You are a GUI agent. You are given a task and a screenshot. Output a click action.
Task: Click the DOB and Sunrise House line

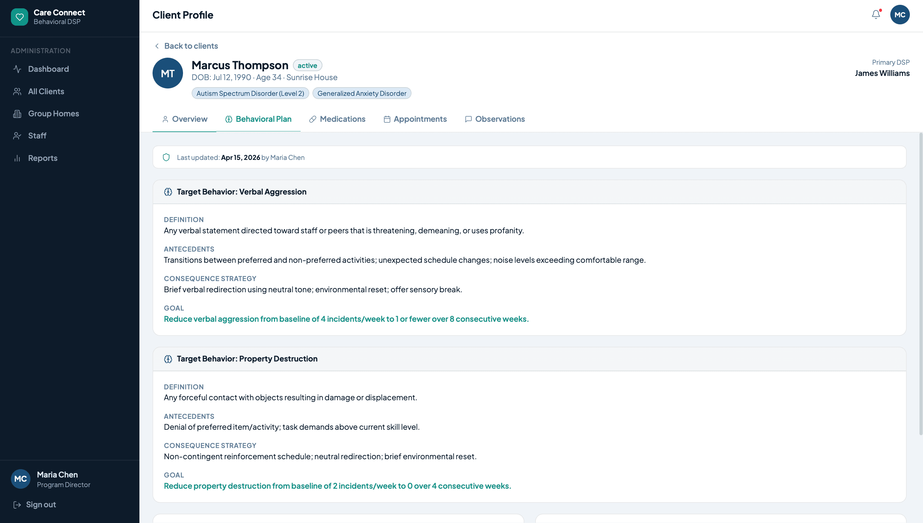(264, 78)
